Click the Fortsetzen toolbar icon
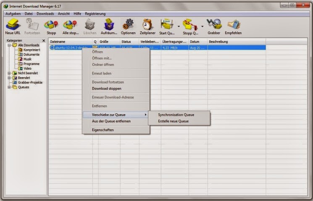Viewport: 313px width, 201px height. coord(32,24)
